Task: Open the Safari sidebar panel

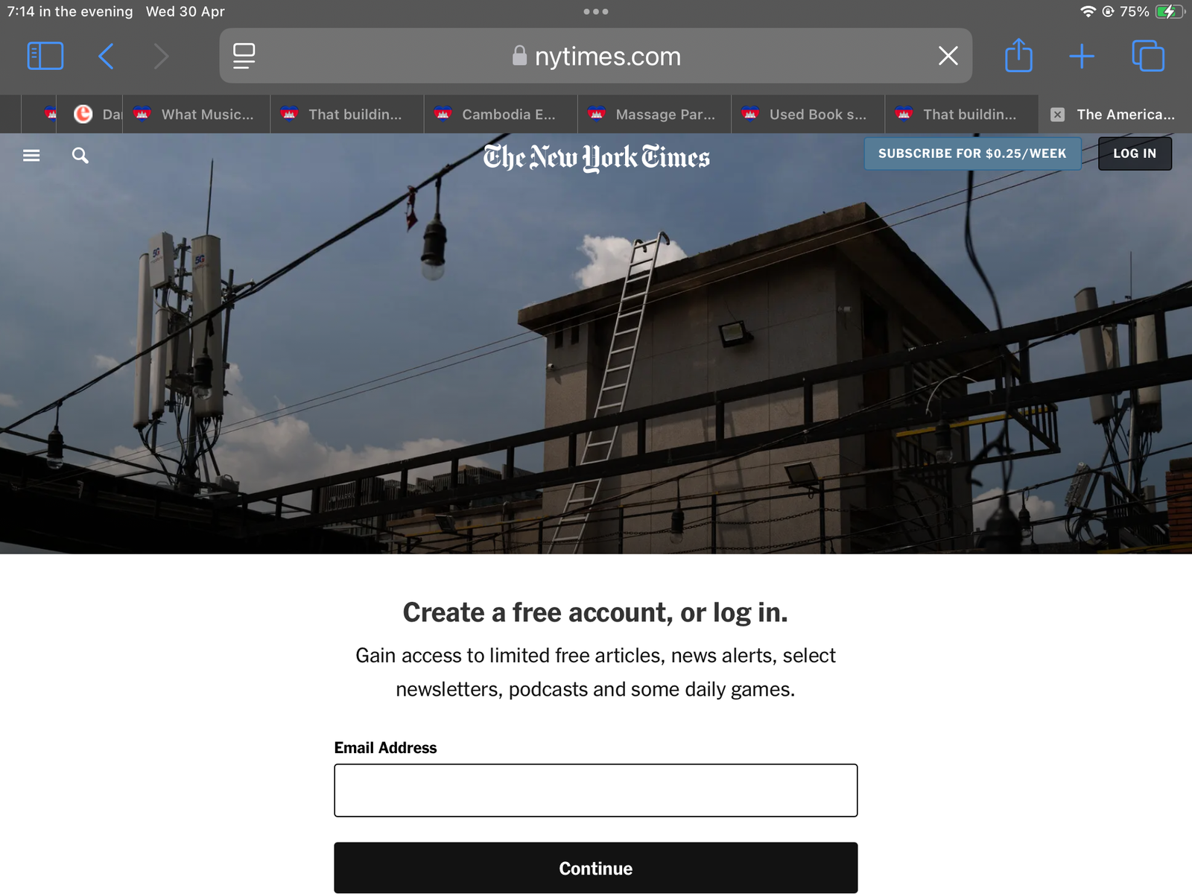Action: (x=45, y=56)
